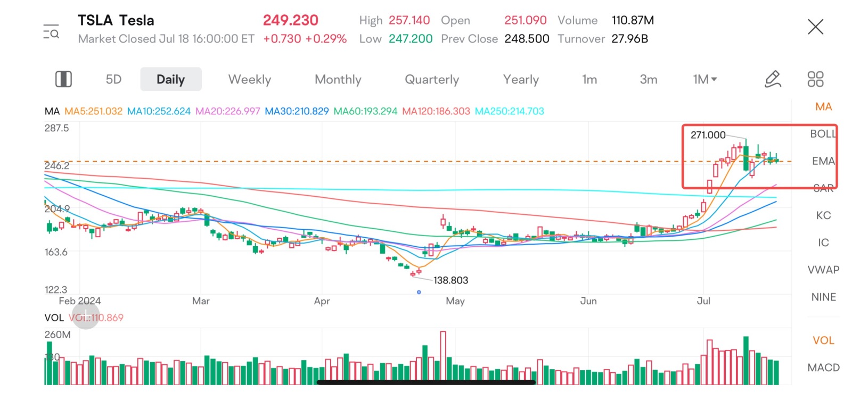Click the Turnover 27.96B value
Image resolution: width=852 pixels, height=393 pixels.
[629, 39]
